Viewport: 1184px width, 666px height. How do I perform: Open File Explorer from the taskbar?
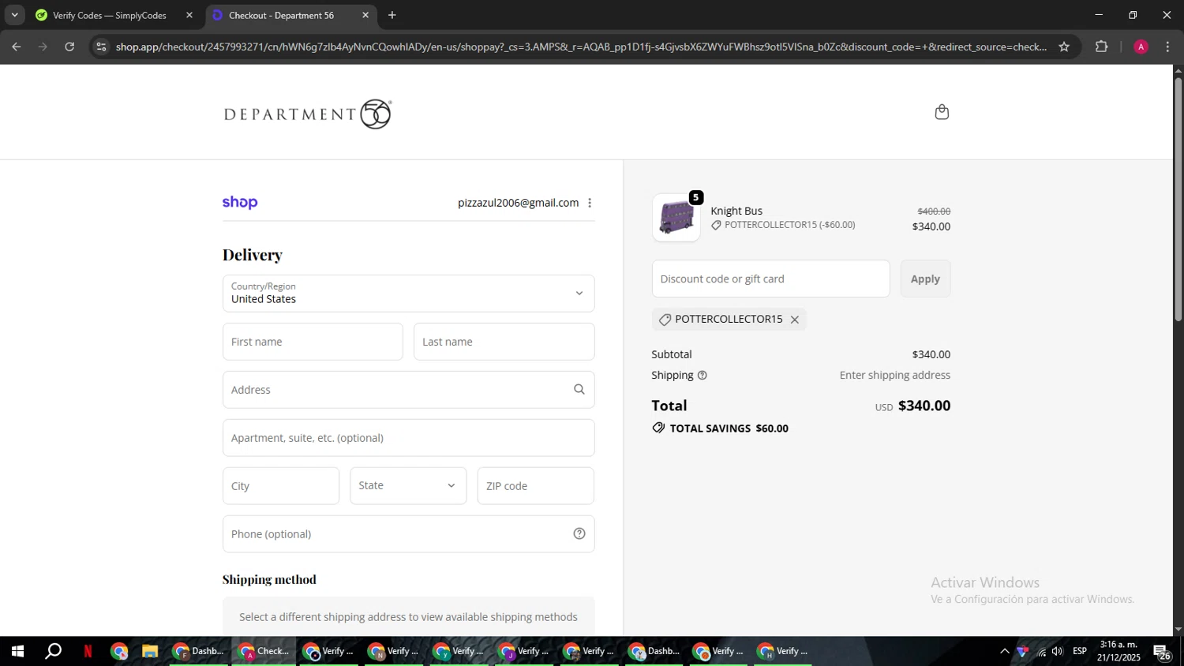coord(150,652)
